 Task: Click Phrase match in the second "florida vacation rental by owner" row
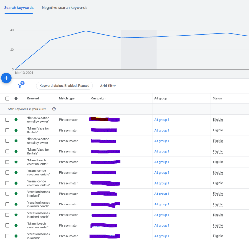[x=68, y=141]
